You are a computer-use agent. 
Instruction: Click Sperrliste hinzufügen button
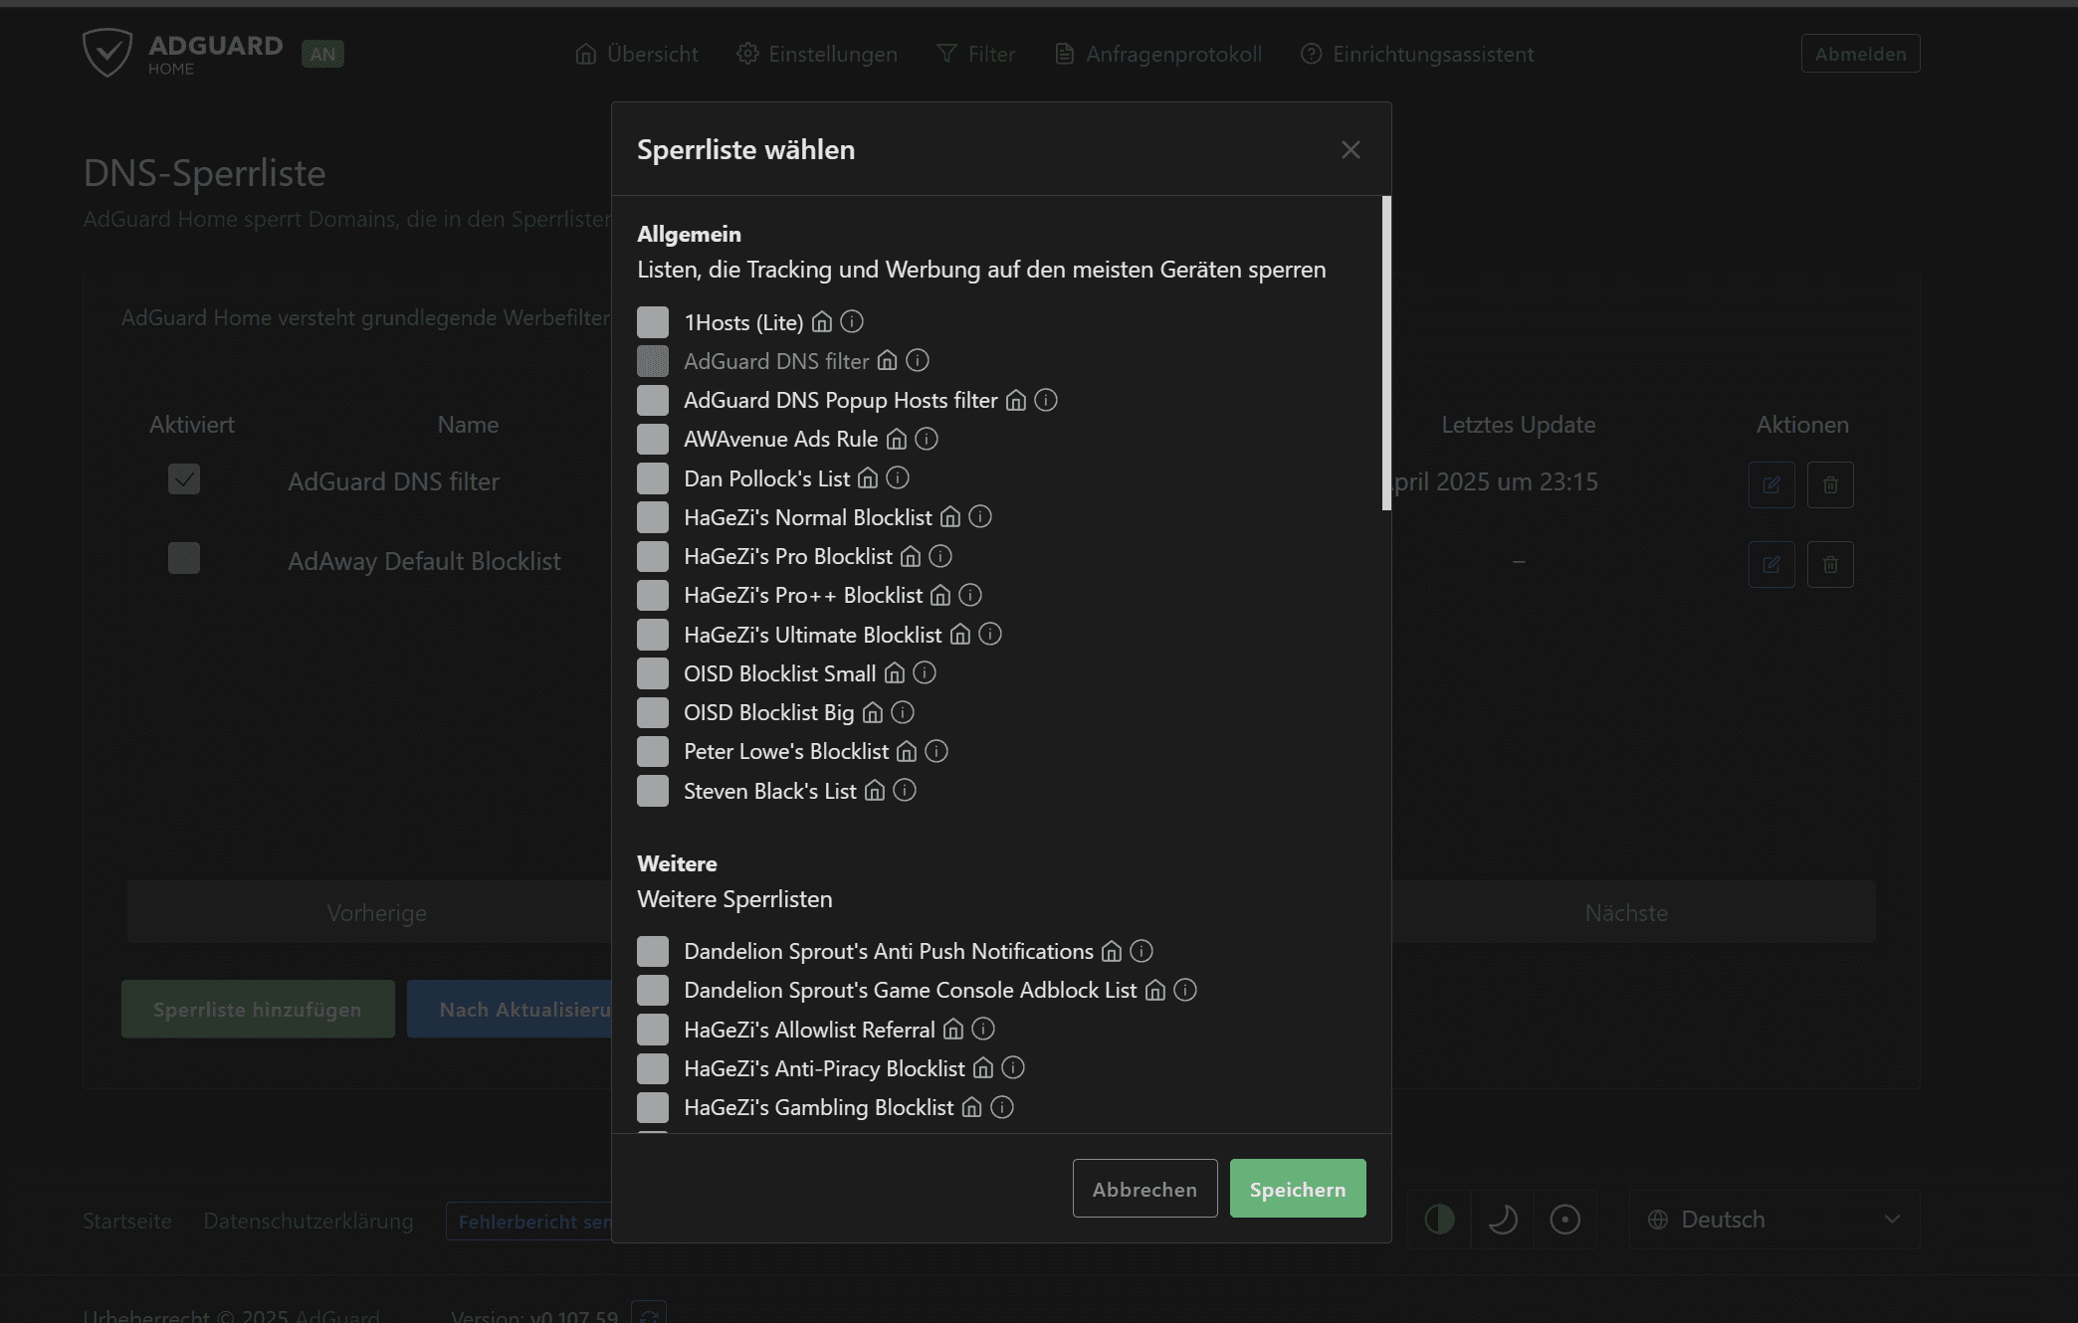[x=258, y=1009]
